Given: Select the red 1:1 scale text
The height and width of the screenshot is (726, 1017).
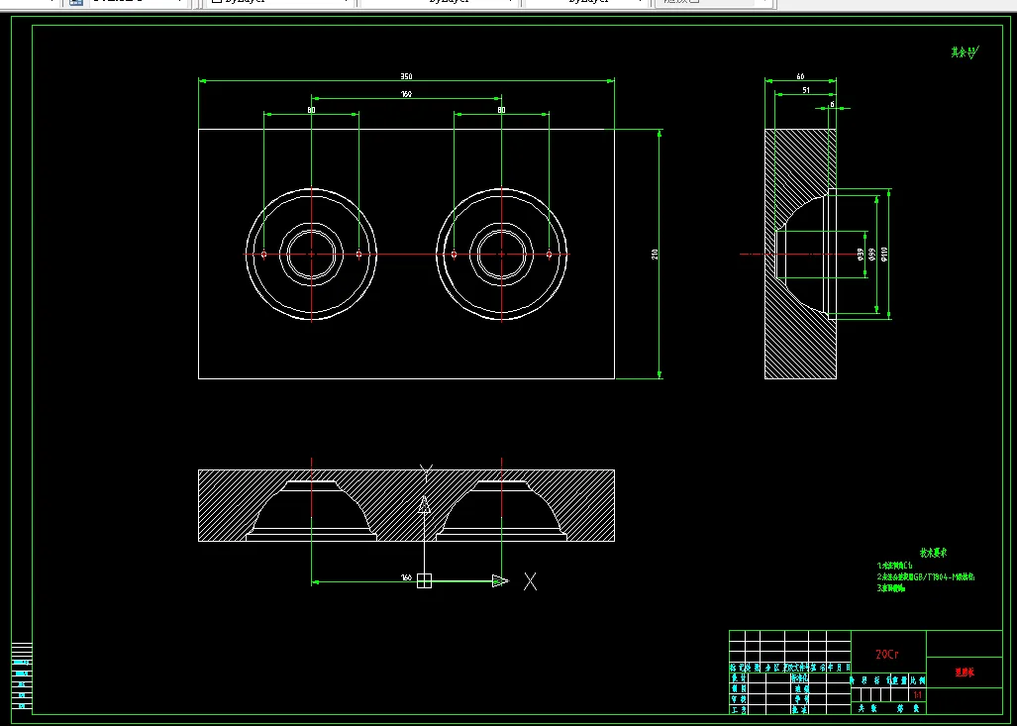Looking at the screenshot, I should pos(917,695).
